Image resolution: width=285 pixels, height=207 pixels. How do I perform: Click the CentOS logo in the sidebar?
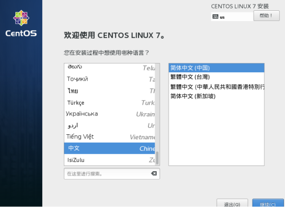[21, 23]
